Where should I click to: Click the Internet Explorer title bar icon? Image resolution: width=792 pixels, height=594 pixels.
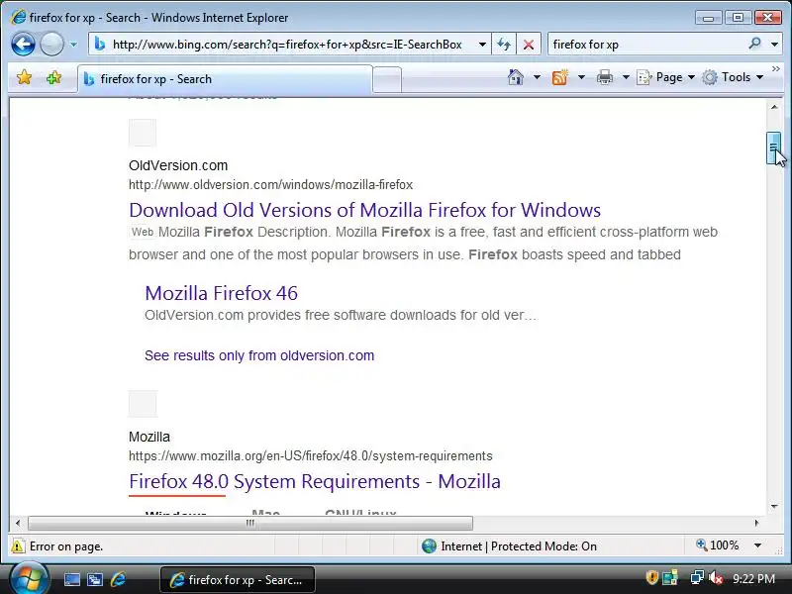tap(18, 17)
